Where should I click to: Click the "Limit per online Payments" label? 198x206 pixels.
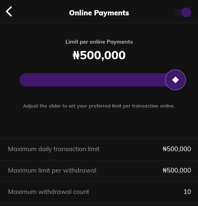99,42
